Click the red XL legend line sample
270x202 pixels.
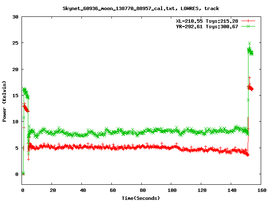pyautogui.click(x=248, y=21)
